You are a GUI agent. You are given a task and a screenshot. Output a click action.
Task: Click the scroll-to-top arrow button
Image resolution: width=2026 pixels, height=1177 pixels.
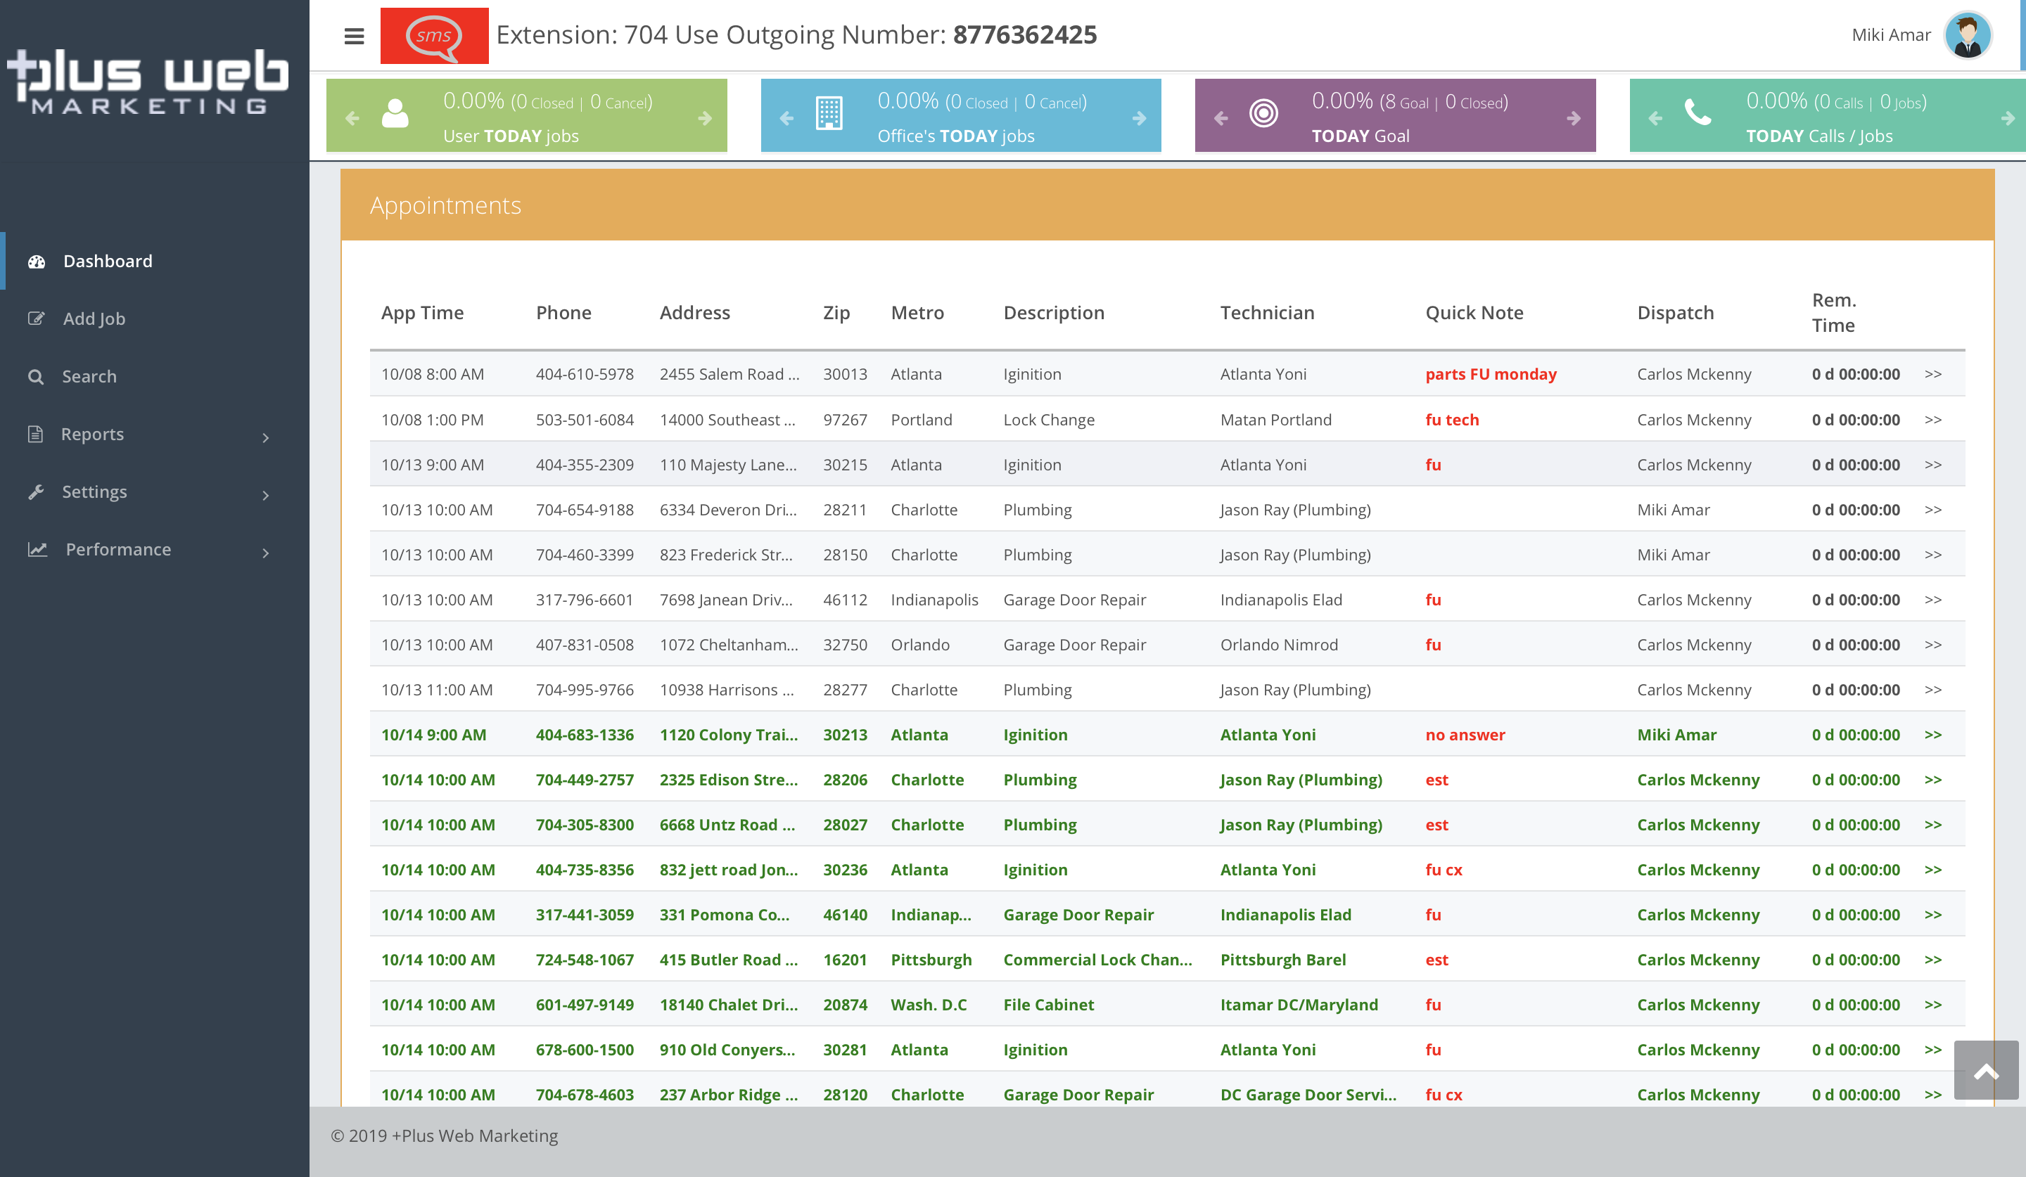click(1987, 1071)
